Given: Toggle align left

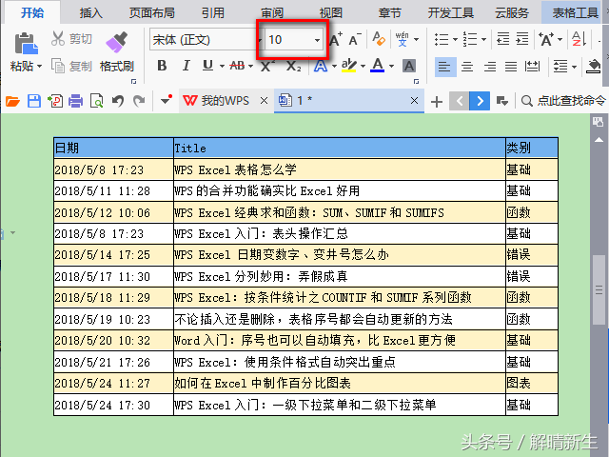Looking at the screenshot, I should tap(444, 67).
